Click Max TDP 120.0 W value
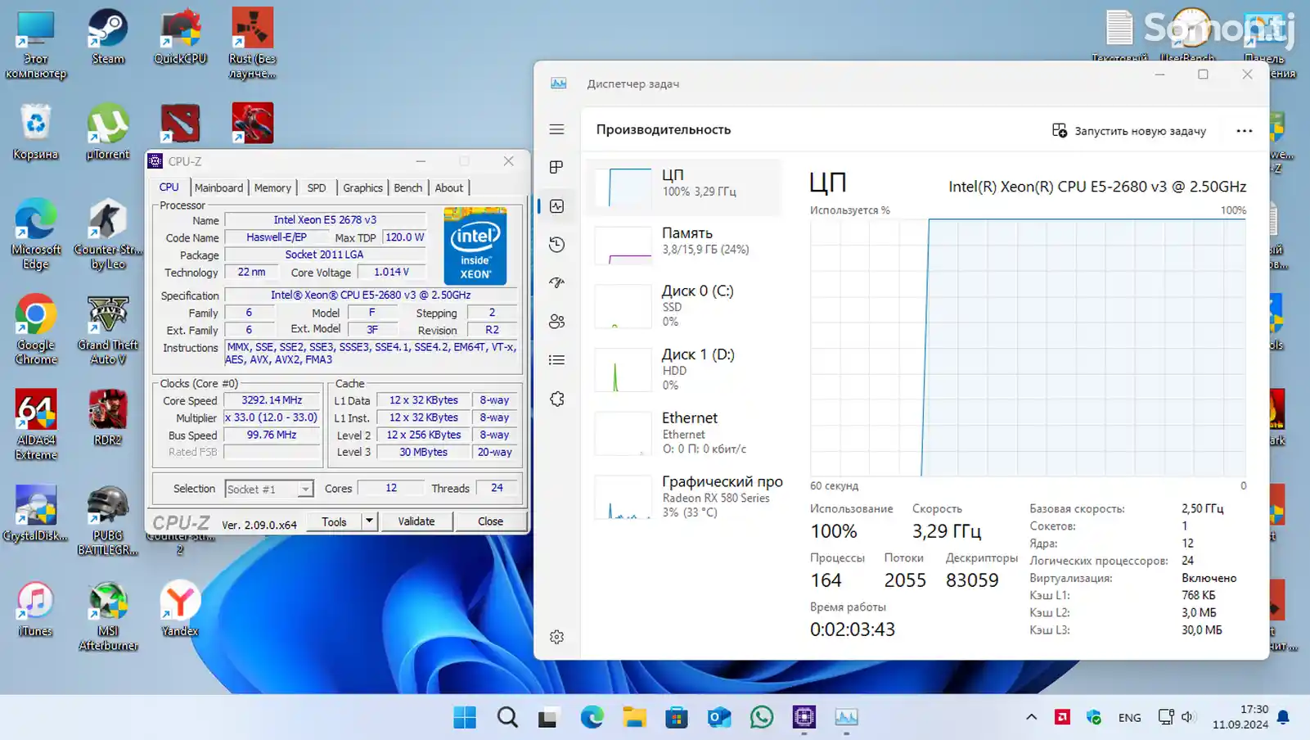Viewport: 1310px width, 740px height. click(x=404, y=237)
